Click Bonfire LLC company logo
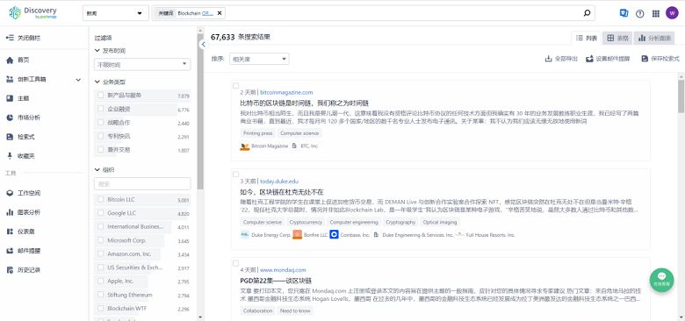Viewport: 685px width, 321px height. coord(297,235)
